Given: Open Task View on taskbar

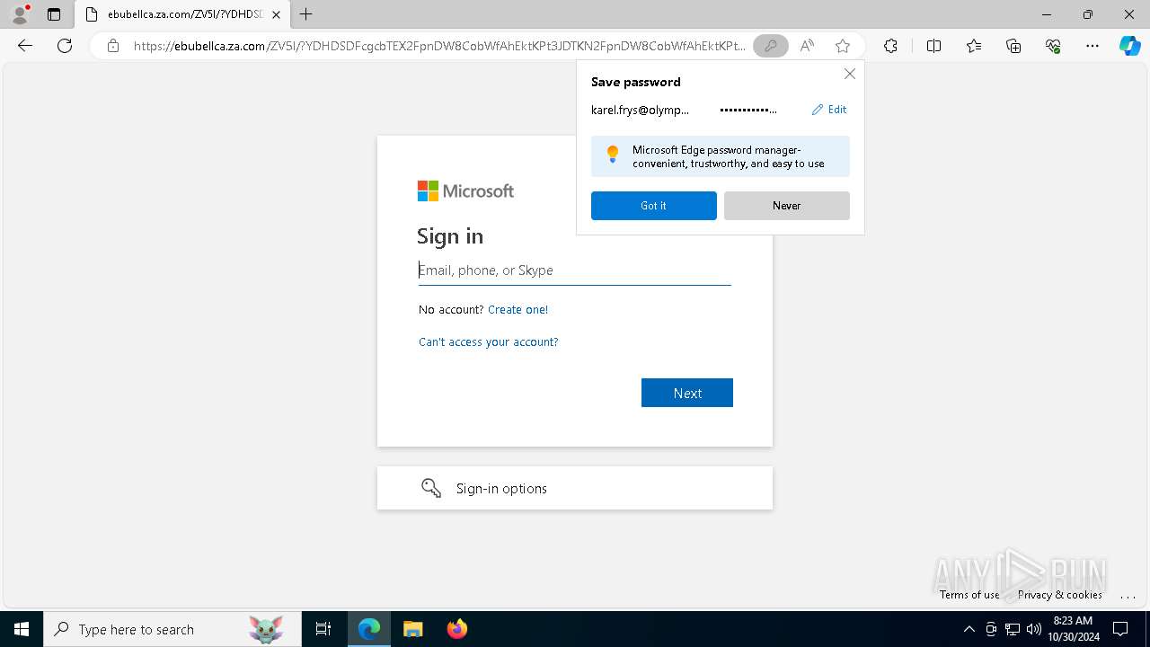Looking at the screenshot, I should pos(323,629).
